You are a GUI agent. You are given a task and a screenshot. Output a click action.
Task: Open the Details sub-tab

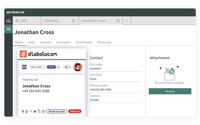[19, 42]
